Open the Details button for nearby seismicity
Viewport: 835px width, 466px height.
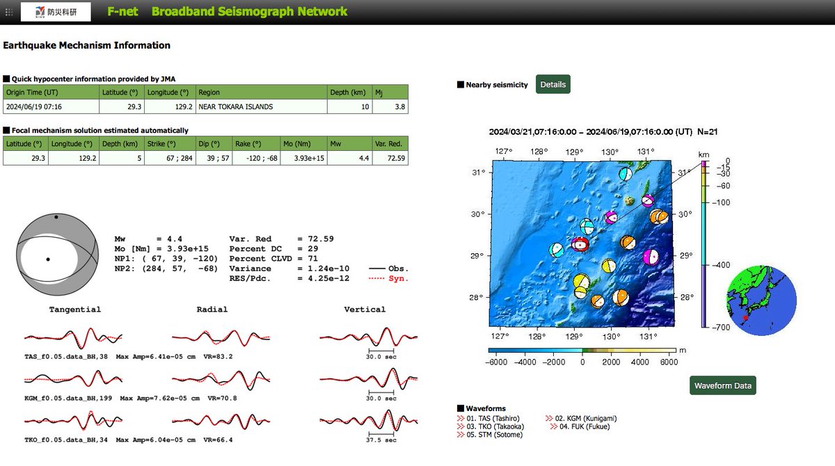[553, 85]
